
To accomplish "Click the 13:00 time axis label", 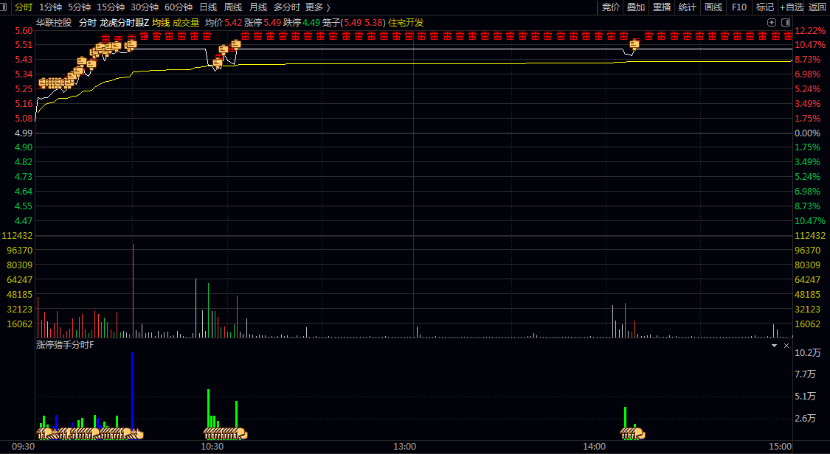I will click(x=404, y=447).
